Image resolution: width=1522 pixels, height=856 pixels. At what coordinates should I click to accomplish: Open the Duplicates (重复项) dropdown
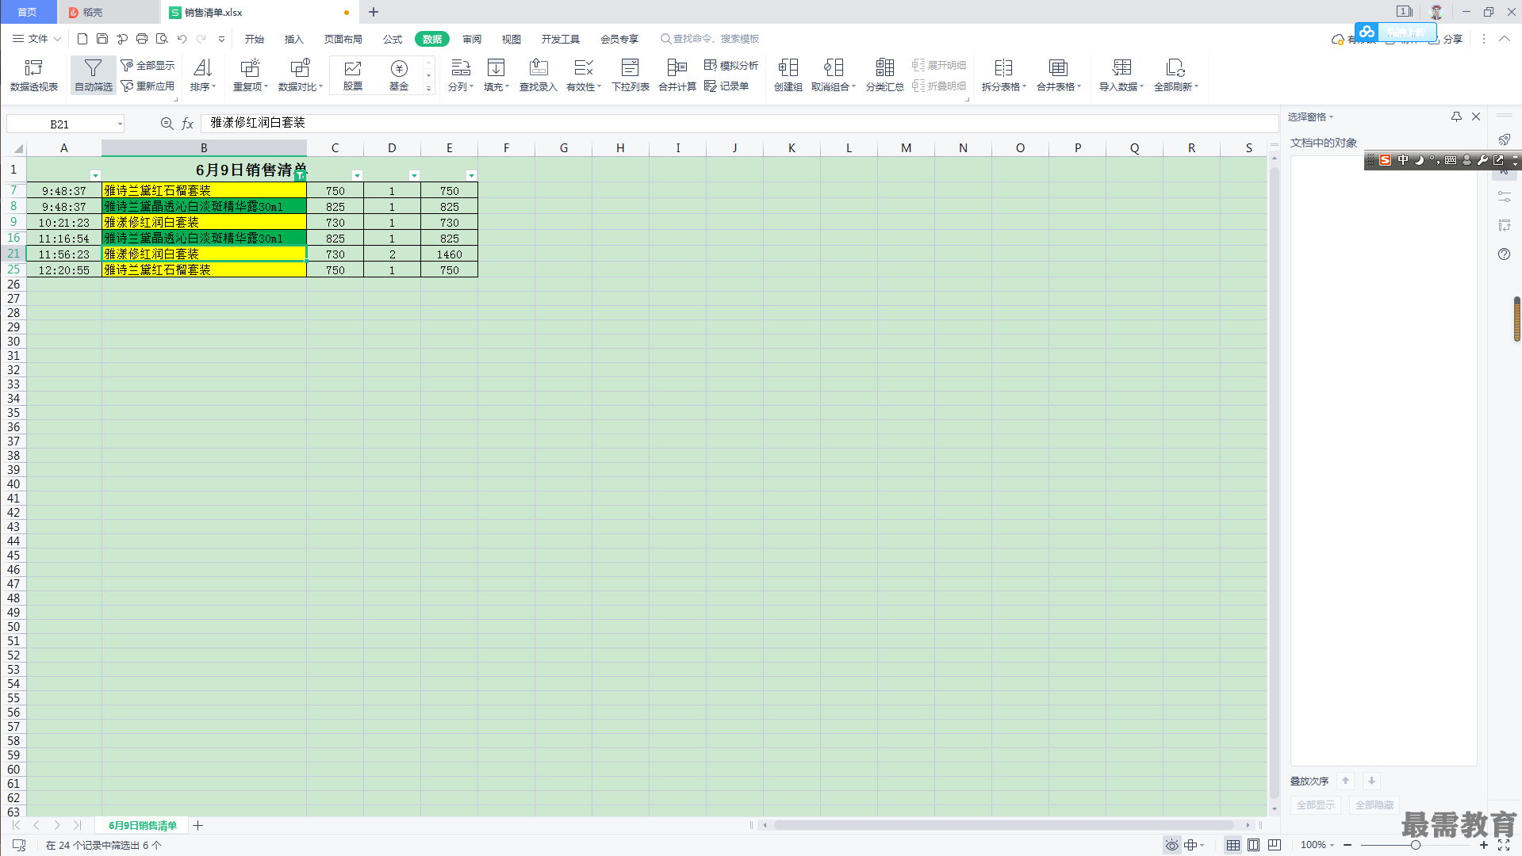[x=251, y=75]
